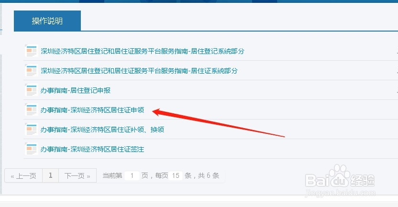Image resolution: width=398 pixels, height=207 pixels.
Task: Open the 操作说明 tab
Action: 47,21
